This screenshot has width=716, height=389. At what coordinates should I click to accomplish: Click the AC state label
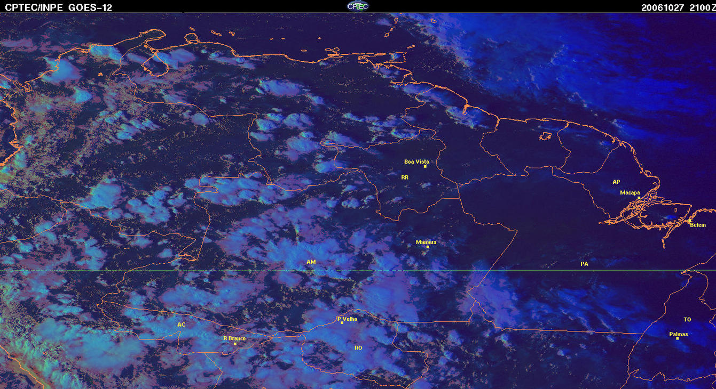182,325
